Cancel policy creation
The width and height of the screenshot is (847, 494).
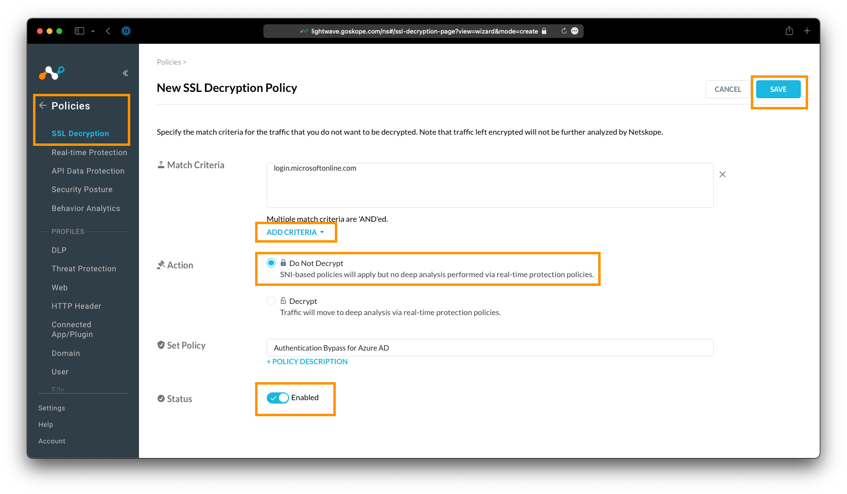click(728, 89)
